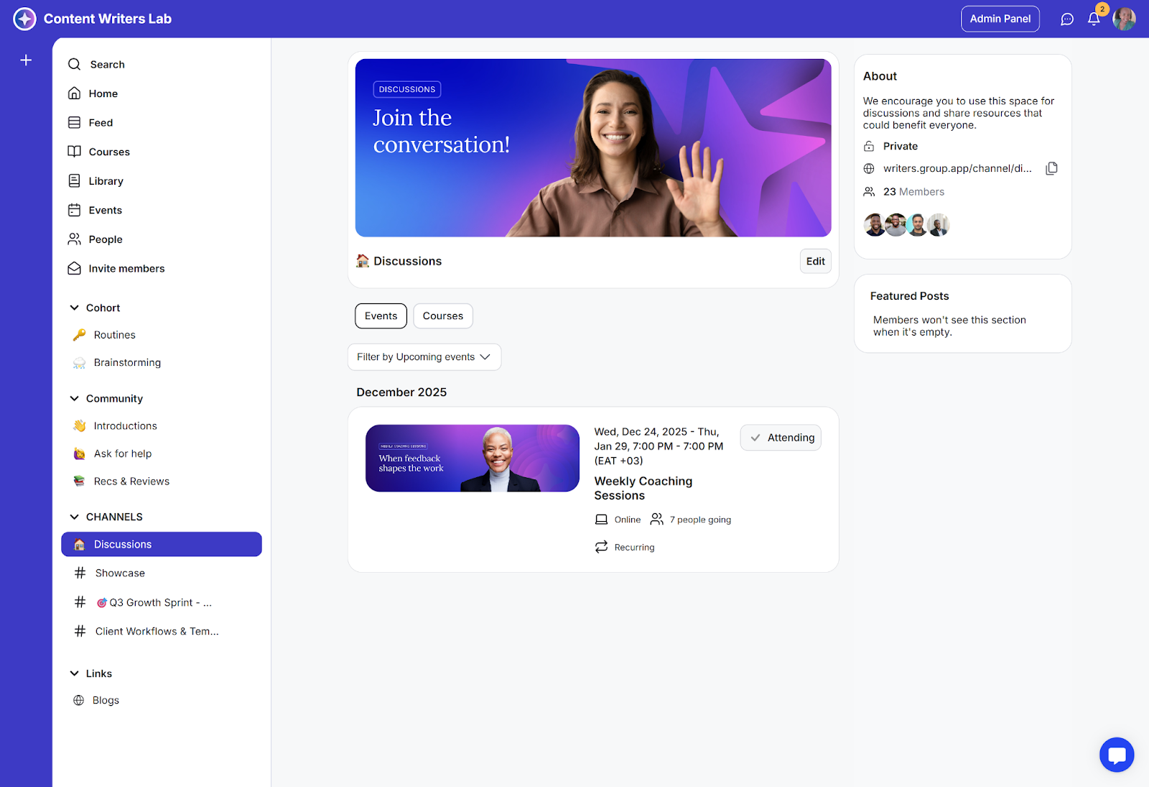Click the Recurring arrows icon
Screen dimensions: 1149x787
point(601,547)
